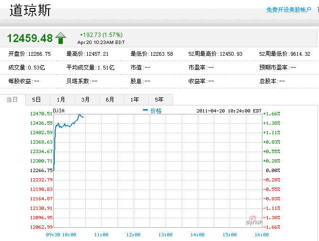Switch chart to the 6月 tab
This screenshot has width=319, height=241.
click(x=110, y=100)
